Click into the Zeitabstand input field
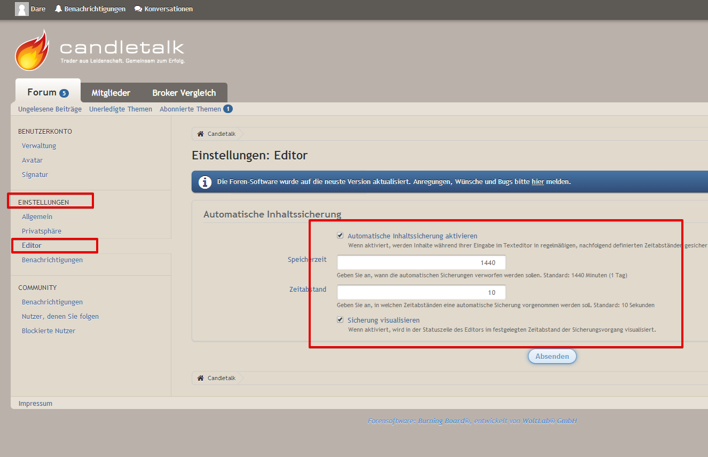 coord(421,292)
